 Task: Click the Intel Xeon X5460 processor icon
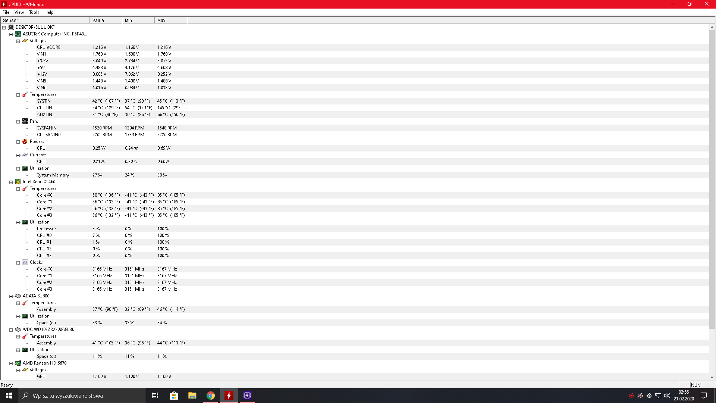coord(18,182)
